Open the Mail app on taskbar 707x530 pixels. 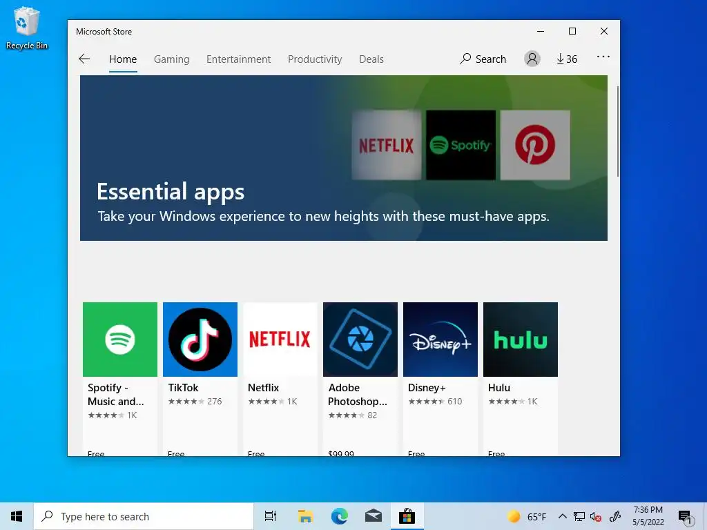[x=374, y=516]
